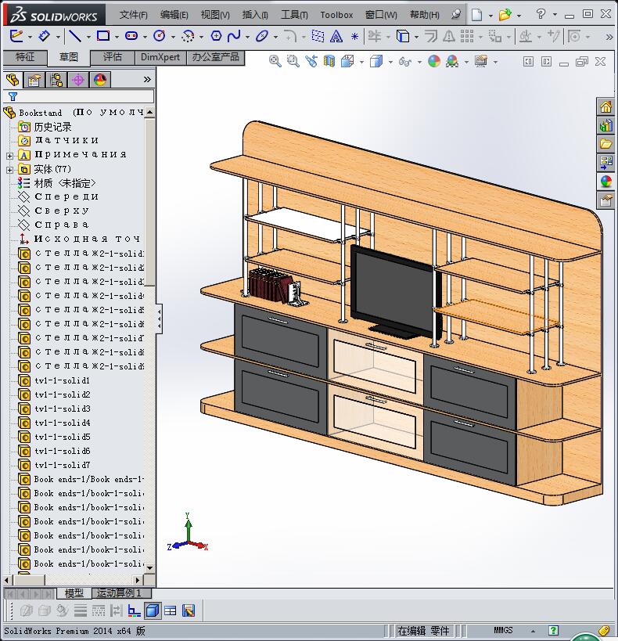Screen dimensions: 618x641
Task: Switch to the PropertyManager panel icon
Action: pyautogui.click(x=34, y=80)
